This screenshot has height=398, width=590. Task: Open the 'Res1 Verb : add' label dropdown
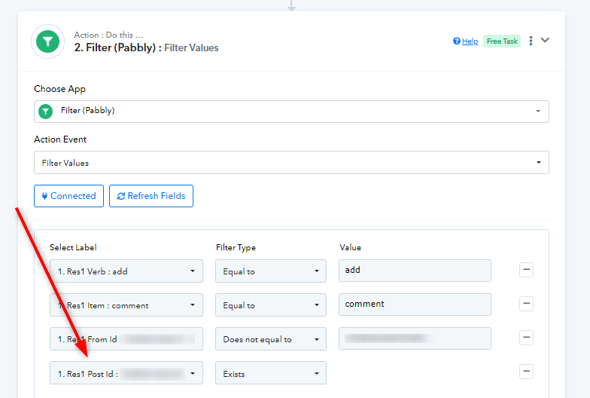pyautogui.click(x=126, y=271)
